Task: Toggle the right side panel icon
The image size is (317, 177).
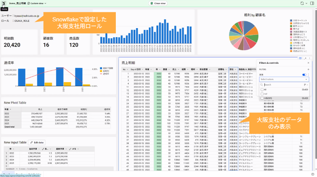Action: coord(313,3)
